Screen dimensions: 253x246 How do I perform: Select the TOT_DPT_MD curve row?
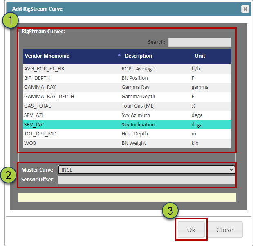127,134
